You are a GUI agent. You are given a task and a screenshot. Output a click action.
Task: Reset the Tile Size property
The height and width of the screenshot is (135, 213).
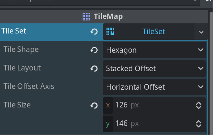(x=94, y=105)
